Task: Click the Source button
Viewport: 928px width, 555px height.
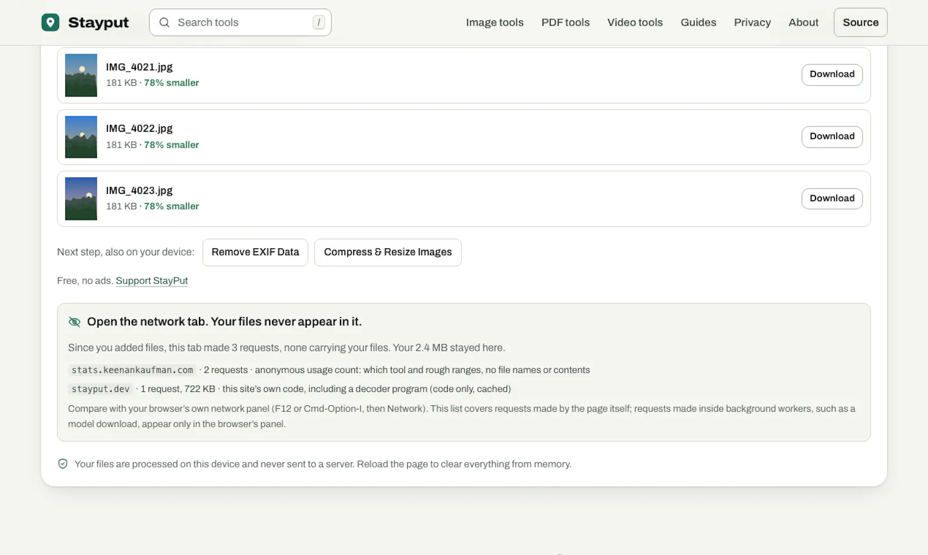Action: 861,22
